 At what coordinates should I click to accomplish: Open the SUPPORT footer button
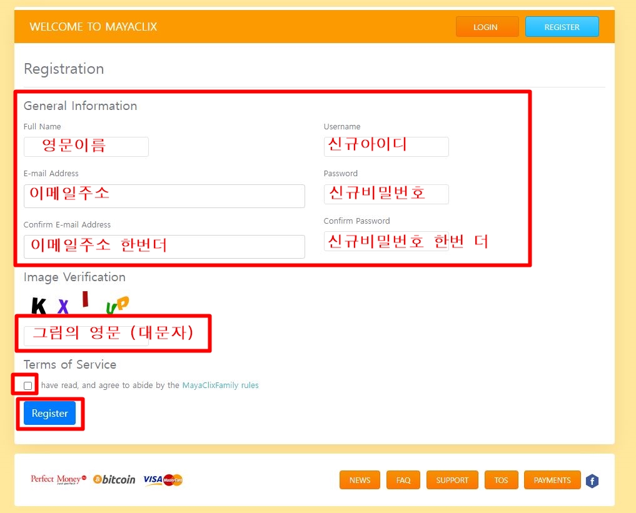452,480
